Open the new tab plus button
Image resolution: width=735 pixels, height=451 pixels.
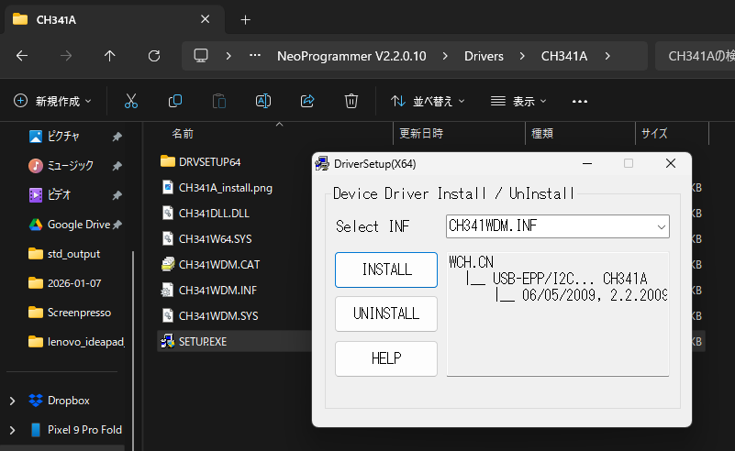[x=245, y=19]
